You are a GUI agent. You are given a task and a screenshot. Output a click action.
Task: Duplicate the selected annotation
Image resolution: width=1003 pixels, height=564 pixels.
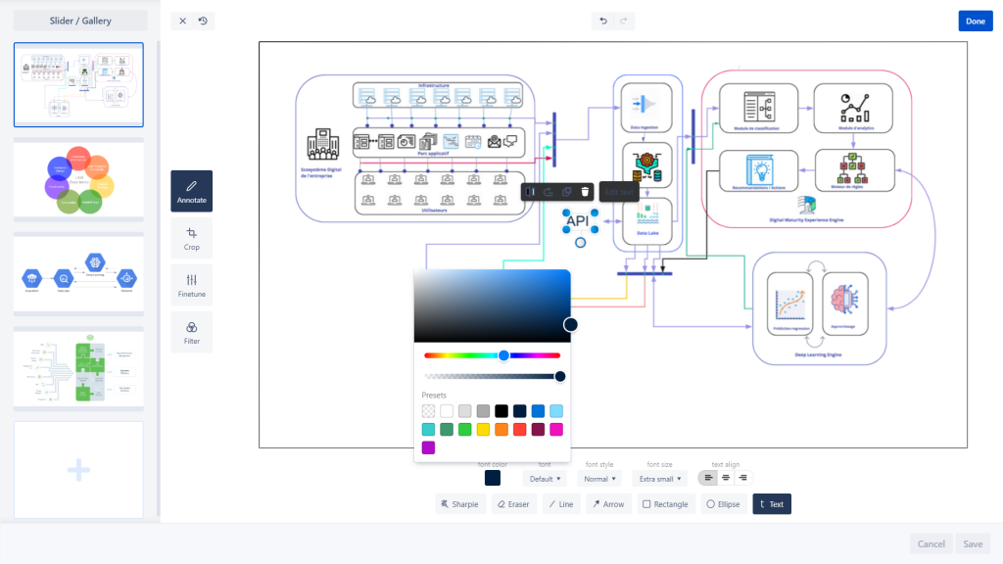566,192
